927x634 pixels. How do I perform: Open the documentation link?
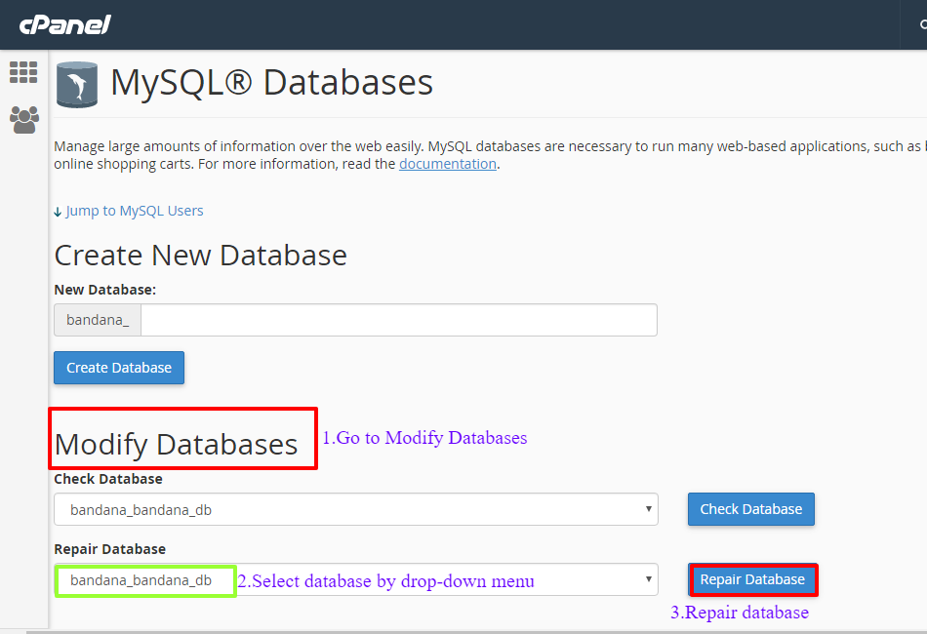447,163
